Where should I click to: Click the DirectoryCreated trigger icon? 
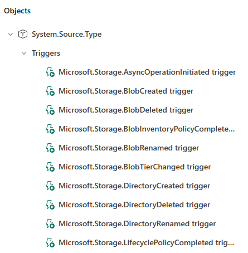50,186
